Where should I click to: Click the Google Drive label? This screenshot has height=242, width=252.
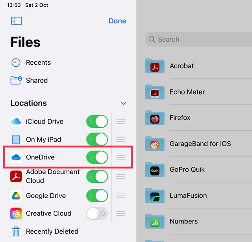coord(46,196)
